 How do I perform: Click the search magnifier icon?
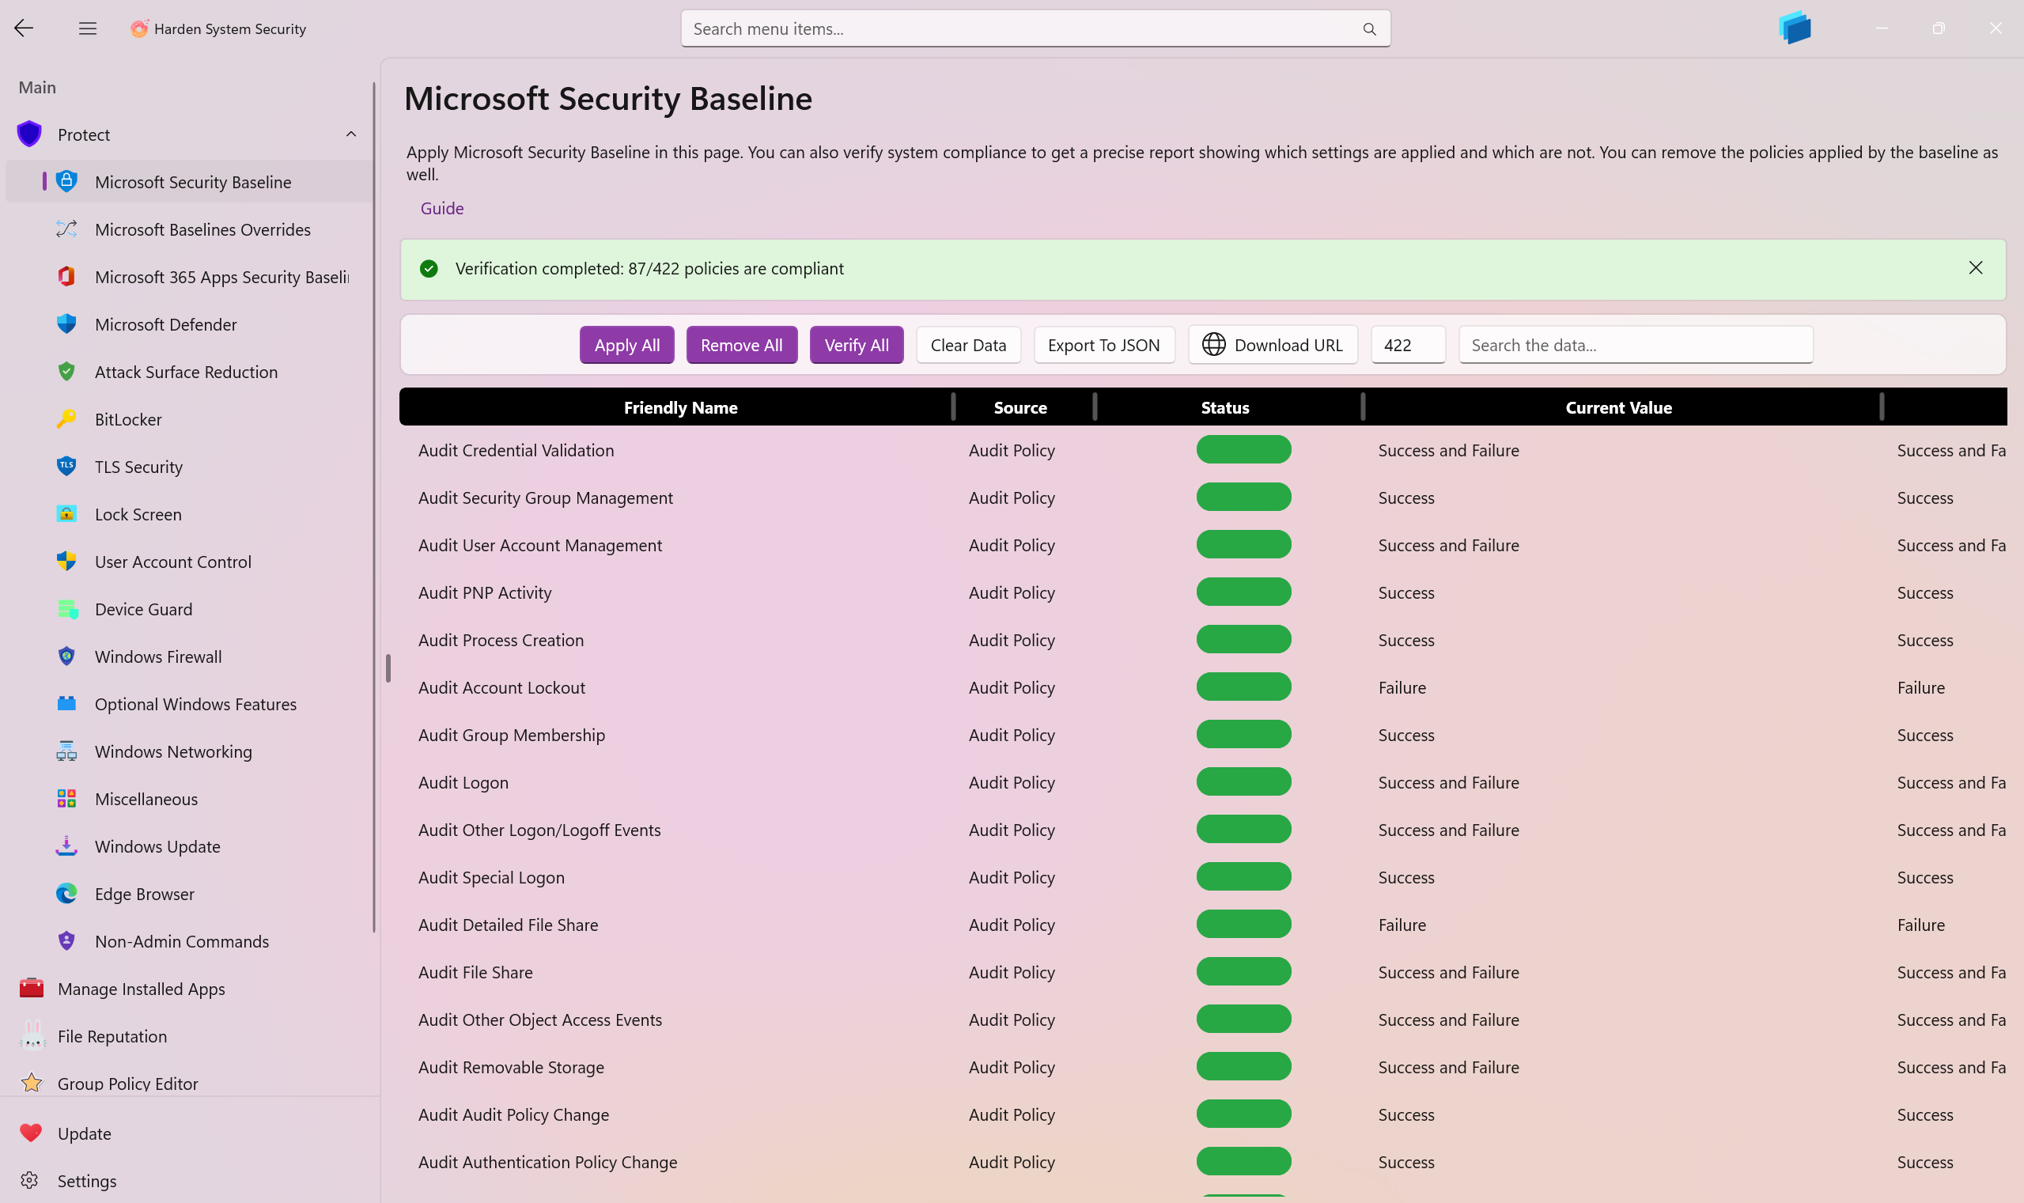coord(1369,29)
